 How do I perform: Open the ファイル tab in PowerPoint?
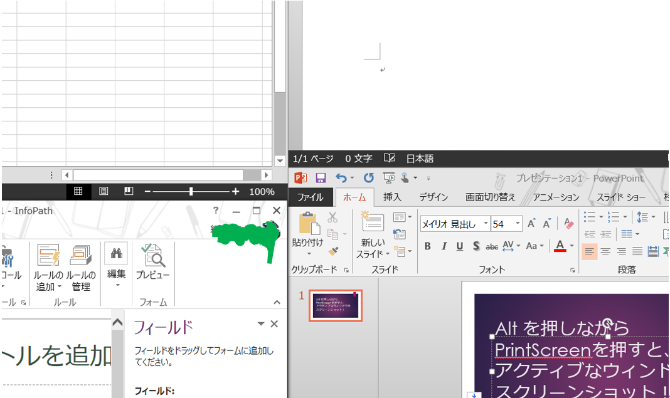pyautogui.click(x=312, y=196)
